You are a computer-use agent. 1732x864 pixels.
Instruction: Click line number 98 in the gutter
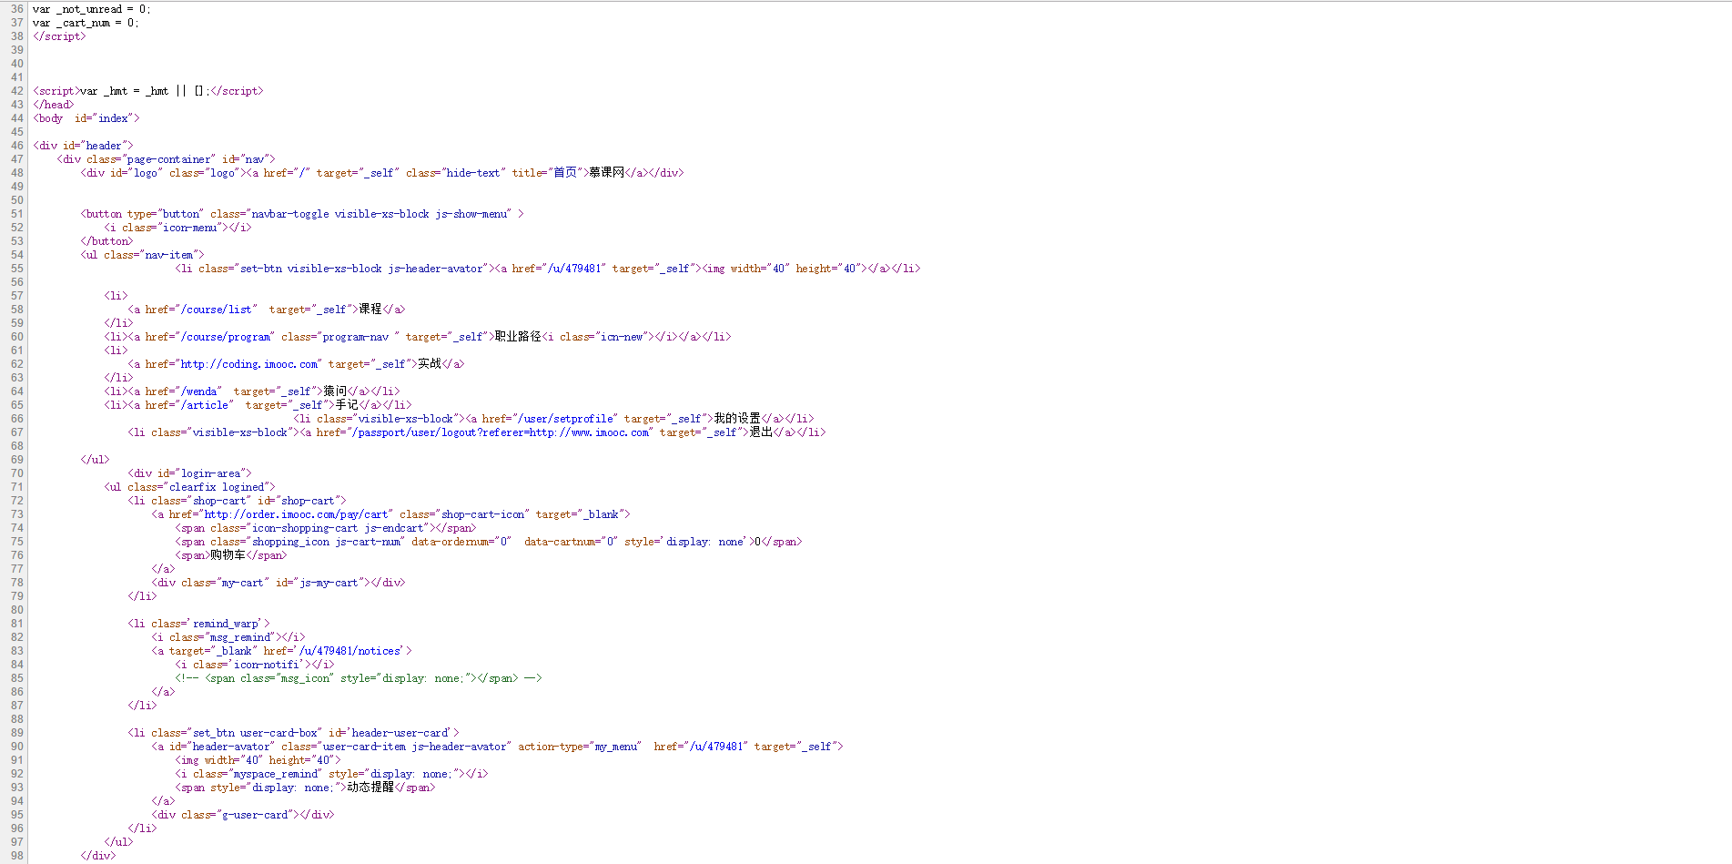click(x=17, y=856)
